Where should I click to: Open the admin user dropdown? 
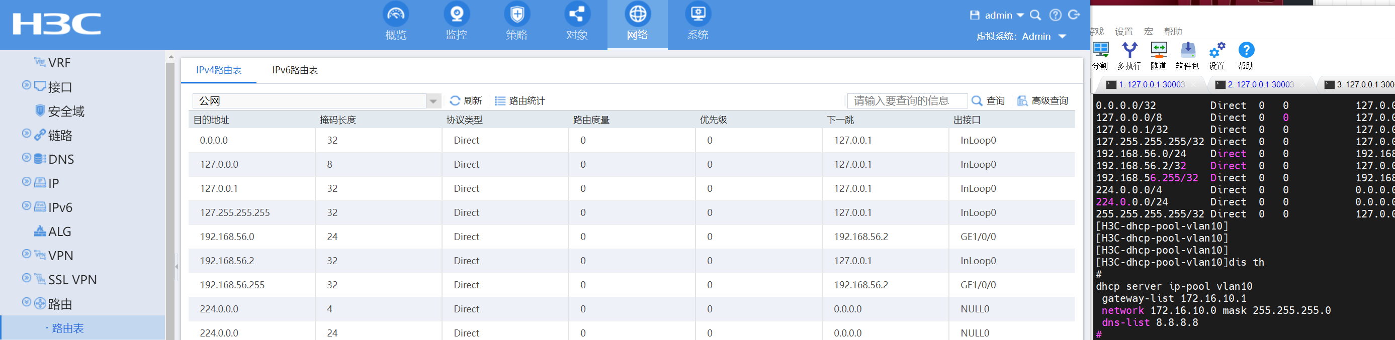[x=1004, y=15]
